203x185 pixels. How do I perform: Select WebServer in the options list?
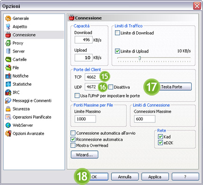34,125
